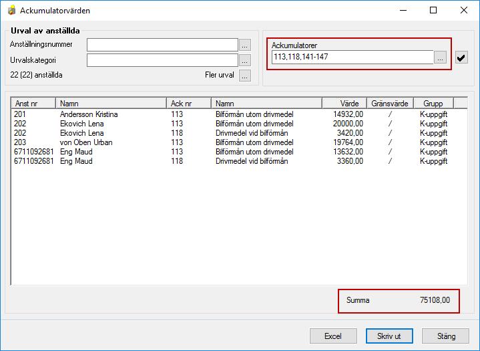This screenshot has width=480, height=351.
Task: Sort by the Ack nr column header
Action: point(189,104)
